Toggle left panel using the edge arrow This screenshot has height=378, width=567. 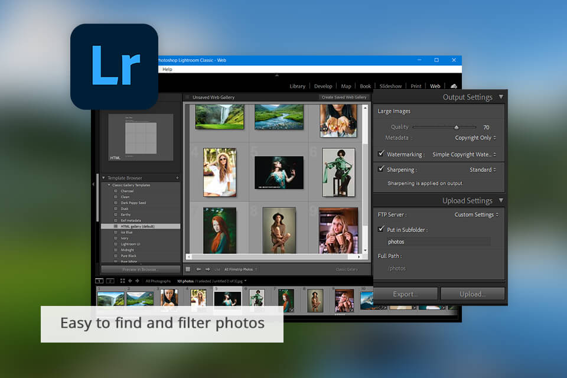pos(93,184)
